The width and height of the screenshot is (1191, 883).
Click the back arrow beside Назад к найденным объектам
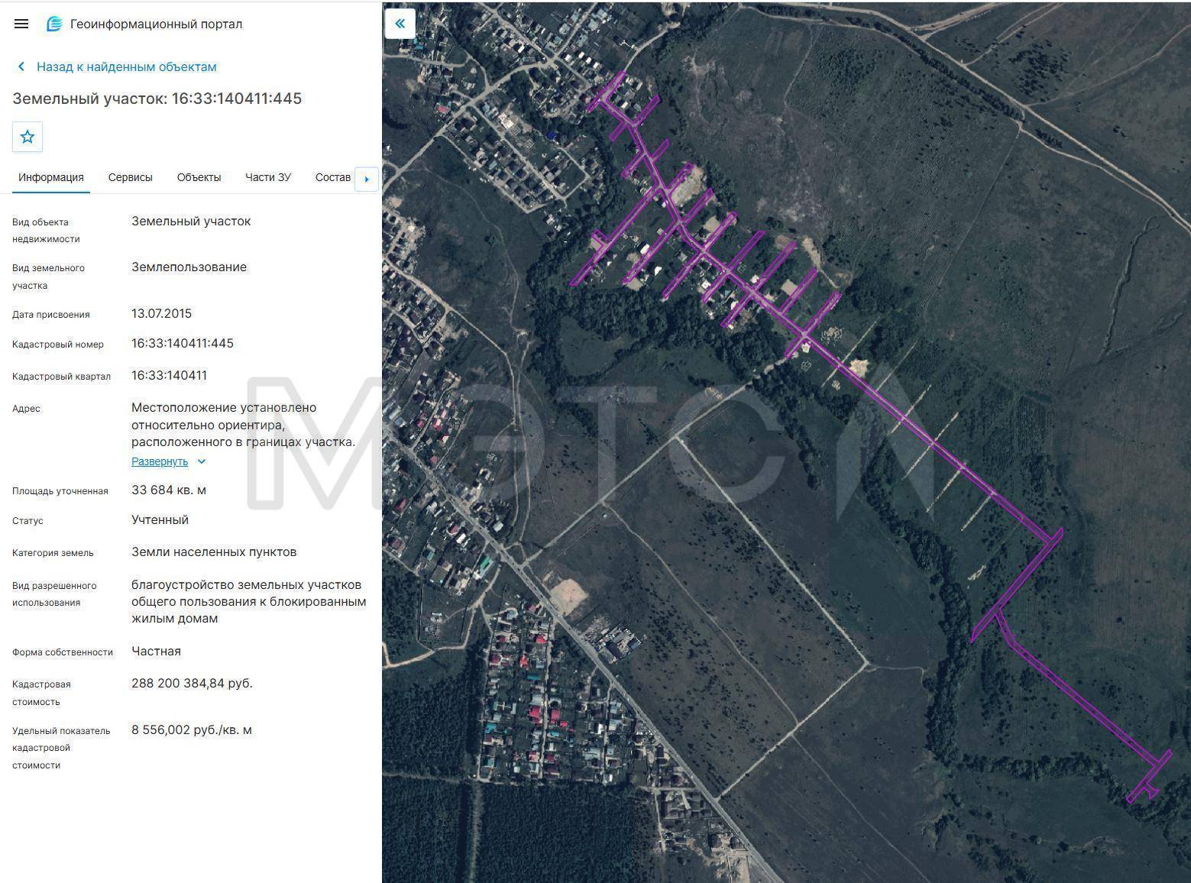[x=21, y=66]
